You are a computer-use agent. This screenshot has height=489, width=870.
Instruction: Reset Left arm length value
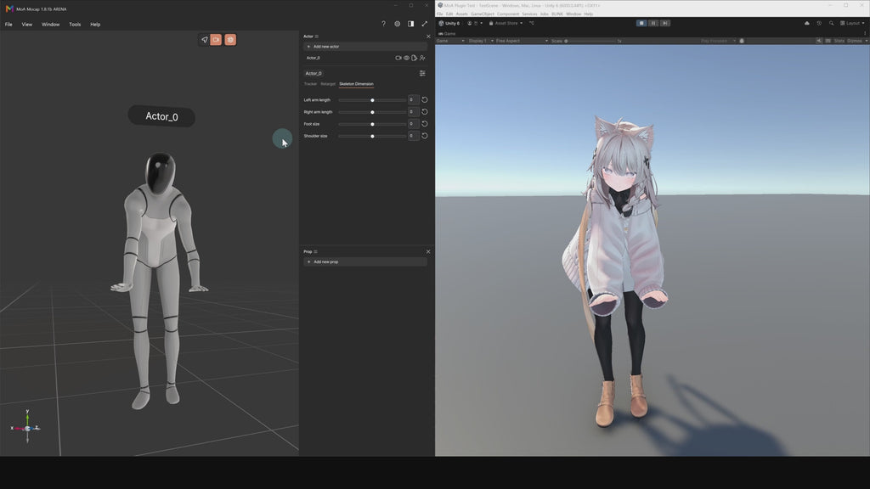click(425, 100)
